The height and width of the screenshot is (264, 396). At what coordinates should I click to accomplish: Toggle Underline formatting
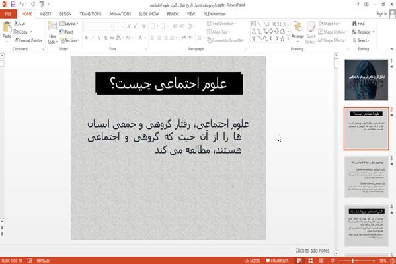(x=99, y=38)
